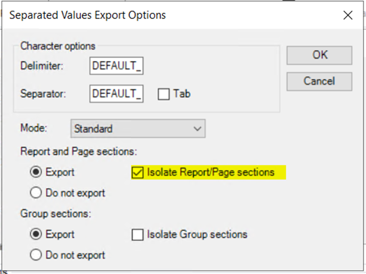The image size is (366, 274).
Task: Click the Report and Page sections heading
Action: (79, 151)
